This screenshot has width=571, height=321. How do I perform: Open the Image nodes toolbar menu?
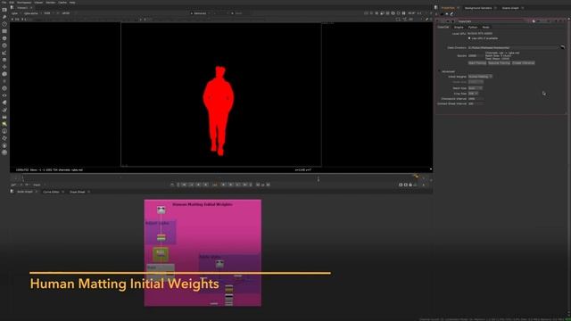[4, 10]
